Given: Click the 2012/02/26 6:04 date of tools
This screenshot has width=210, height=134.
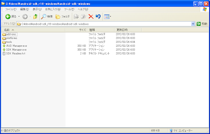Looking at the screenshot, I should pos(125,42).
